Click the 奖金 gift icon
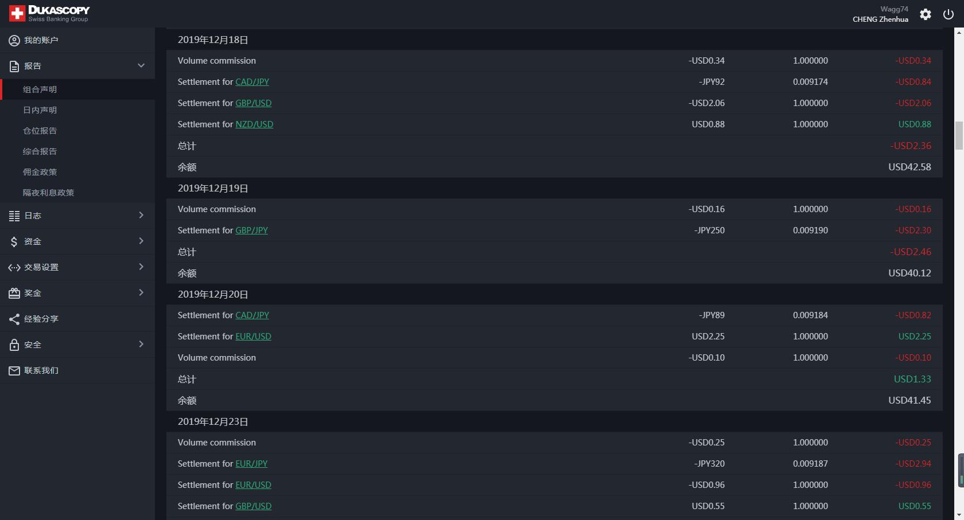Image resolution: width=964 pixels, height=520 pixels. 14,293
